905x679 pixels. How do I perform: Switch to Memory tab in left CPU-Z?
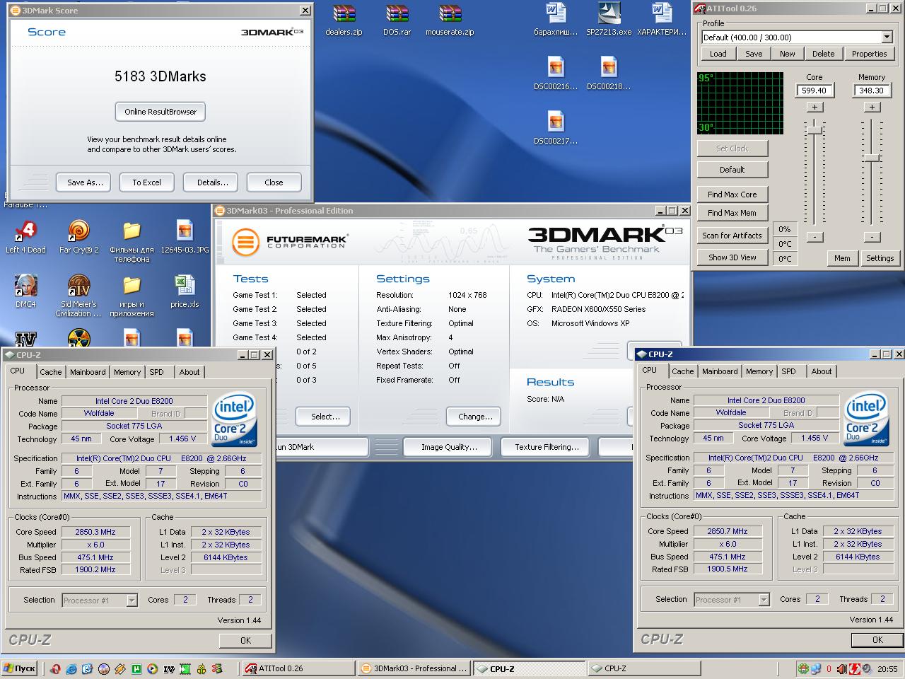pyautogui.click(x=127, y=372)
